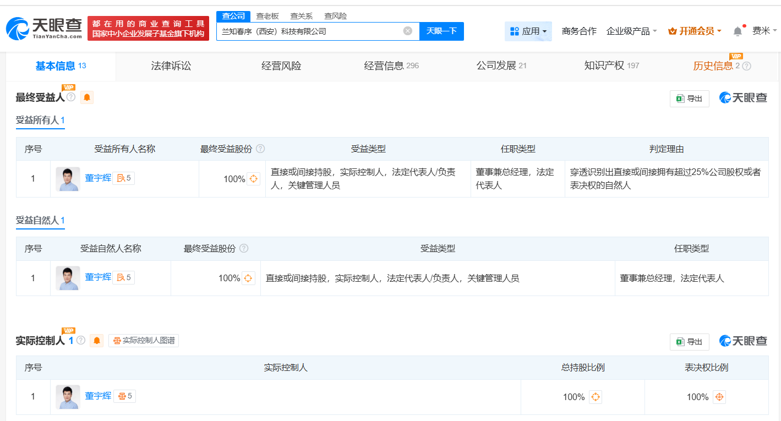Open the 企业级产品 dropdown
The width and height of the screenshot is (781, 421).
pos(631,31)
